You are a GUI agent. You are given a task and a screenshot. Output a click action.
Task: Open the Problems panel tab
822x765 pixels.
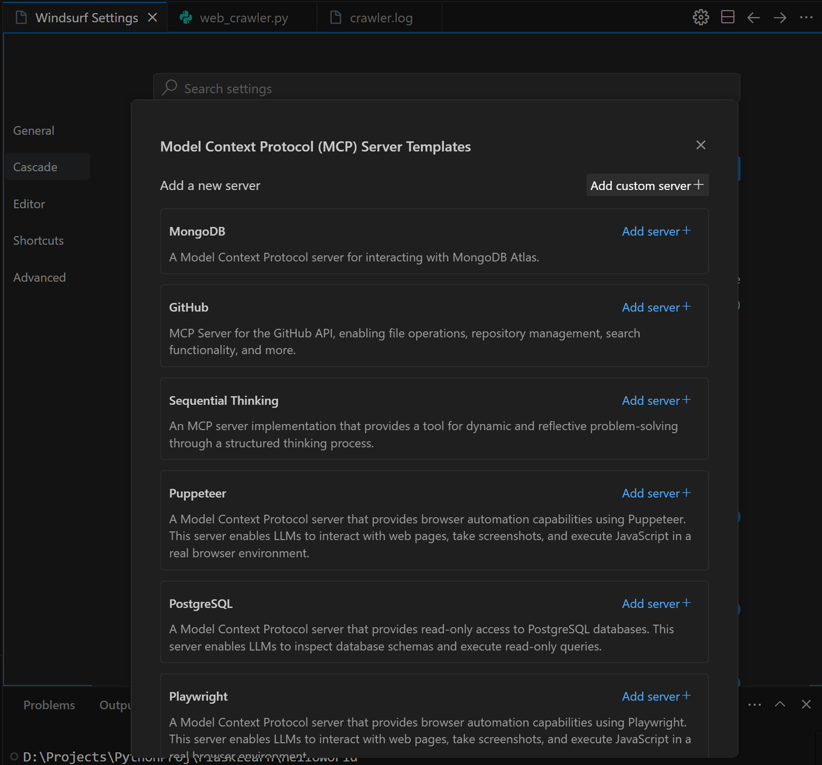49,705
